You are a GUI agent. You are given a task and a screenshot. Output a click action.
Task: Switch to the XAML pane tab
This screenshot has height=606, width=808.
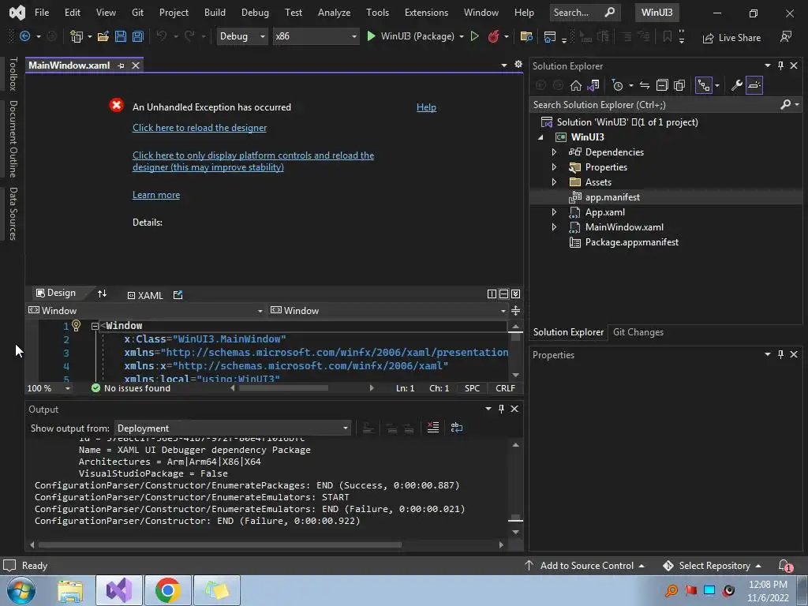[x=145, y=295]
